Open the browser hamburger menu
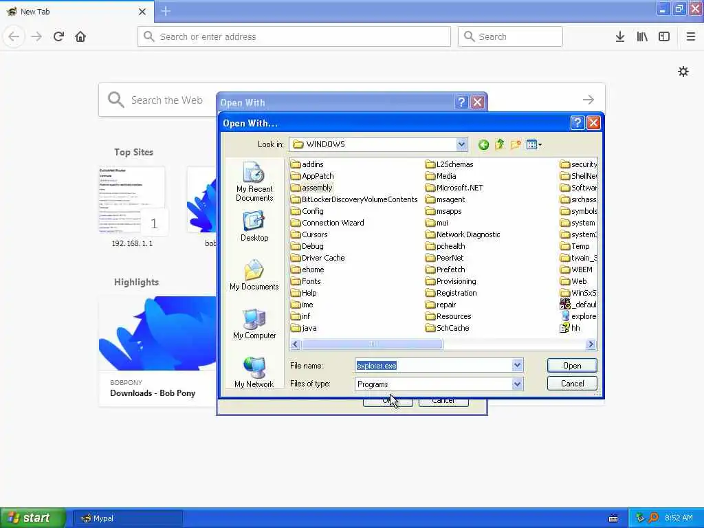The width and height of the screenshot is (704, 528). click(x=690, y=36)
